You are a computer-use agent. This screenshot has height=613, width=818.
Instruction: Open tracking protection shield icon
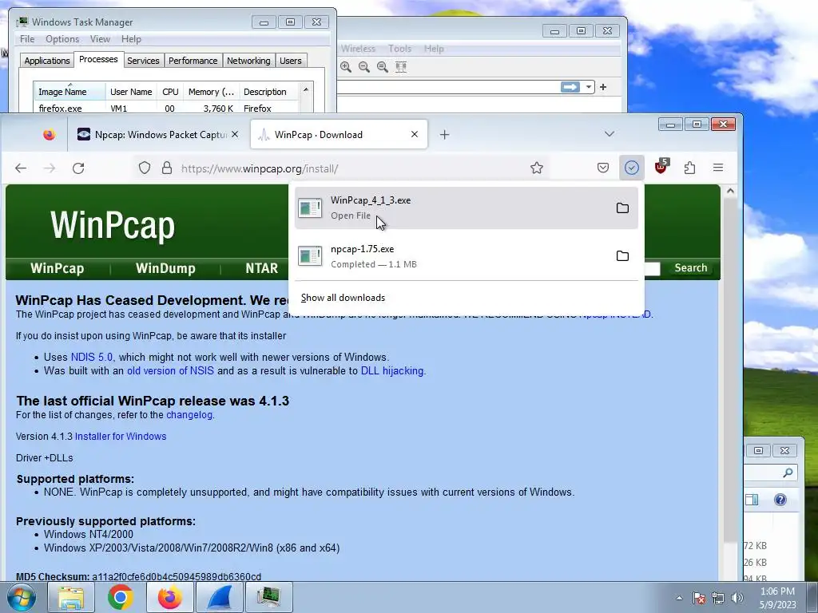[x=145, y=168]
